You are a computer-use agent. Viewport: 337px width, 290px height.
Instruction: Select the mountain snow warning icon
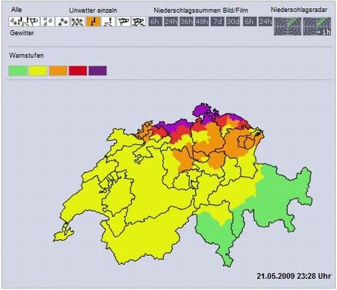click(77, 21)
